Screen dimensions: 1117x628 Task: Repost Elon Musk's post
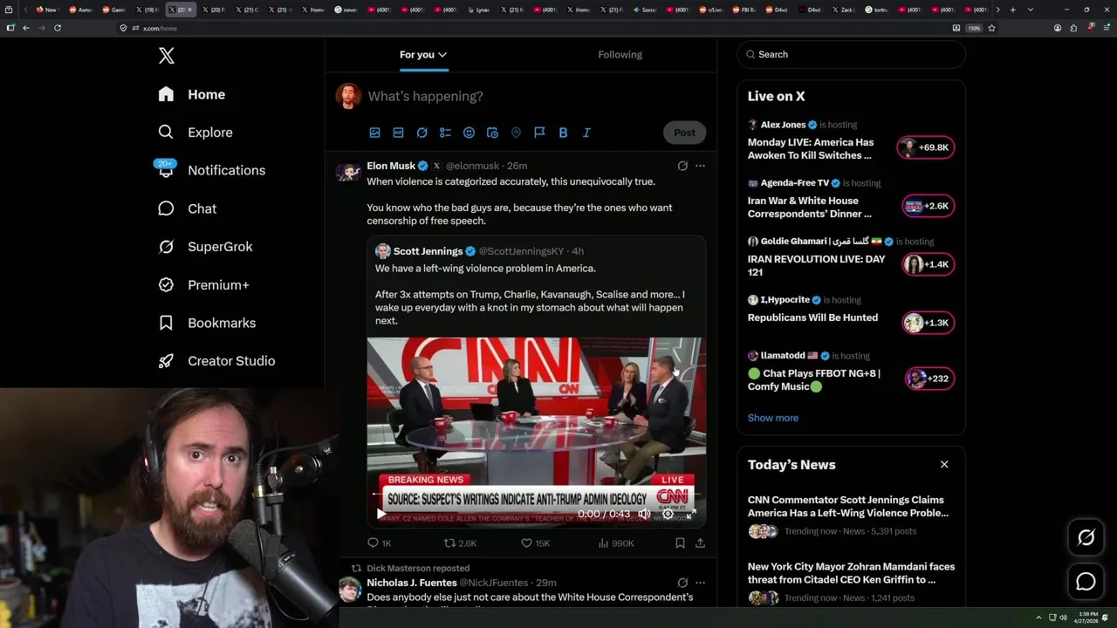(x=460, y=543)
